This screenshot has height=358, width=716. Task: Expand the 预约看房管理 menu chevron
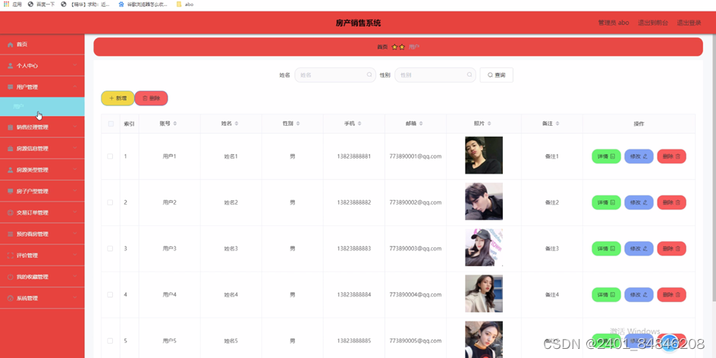point(75,234)
